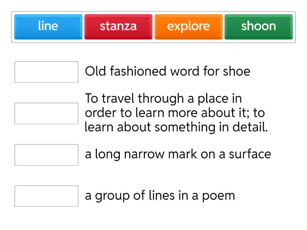Click the 'a group of lines in a poem' text
This screenshot has width=307, height=230.
(160, 196)
